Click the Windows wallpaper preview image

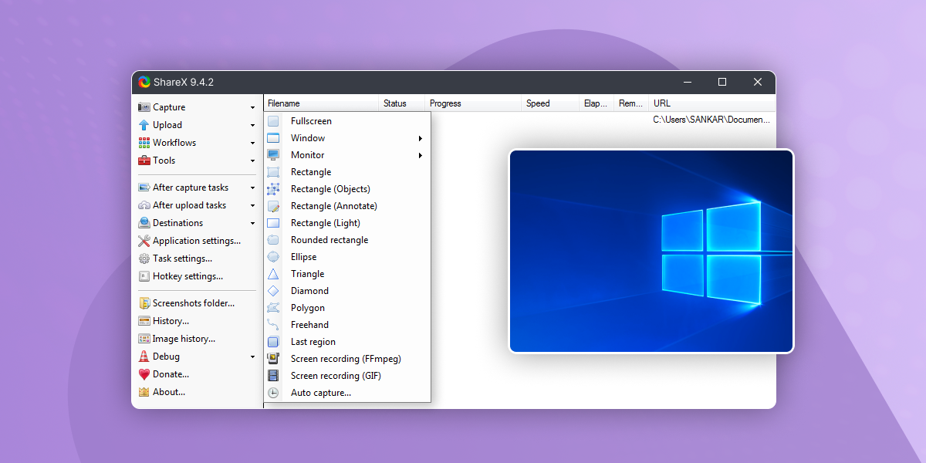point(651,251)
